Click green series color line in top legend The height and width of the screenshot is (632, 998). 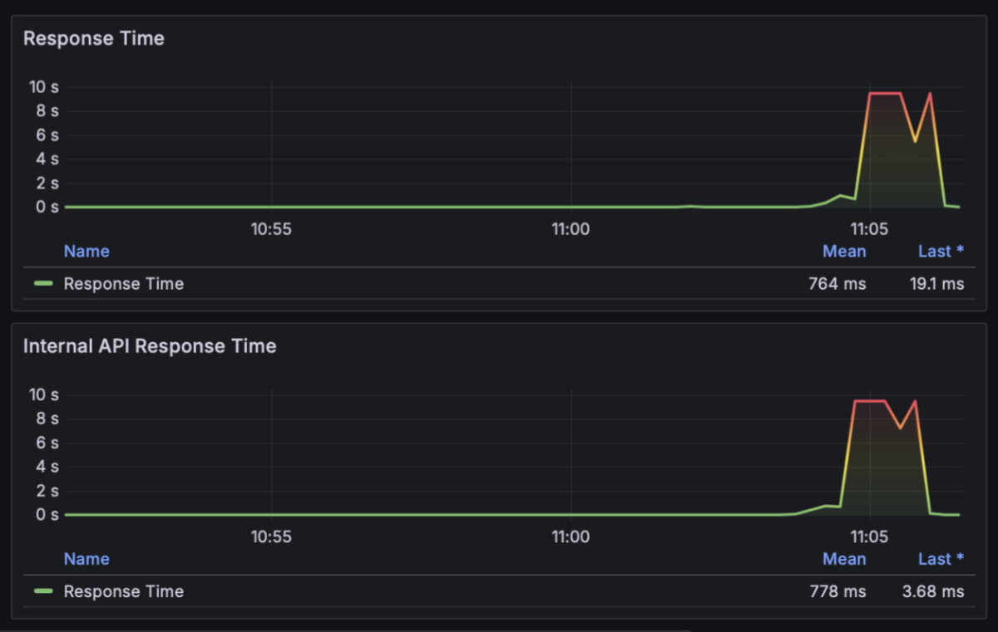click(43, 284)
